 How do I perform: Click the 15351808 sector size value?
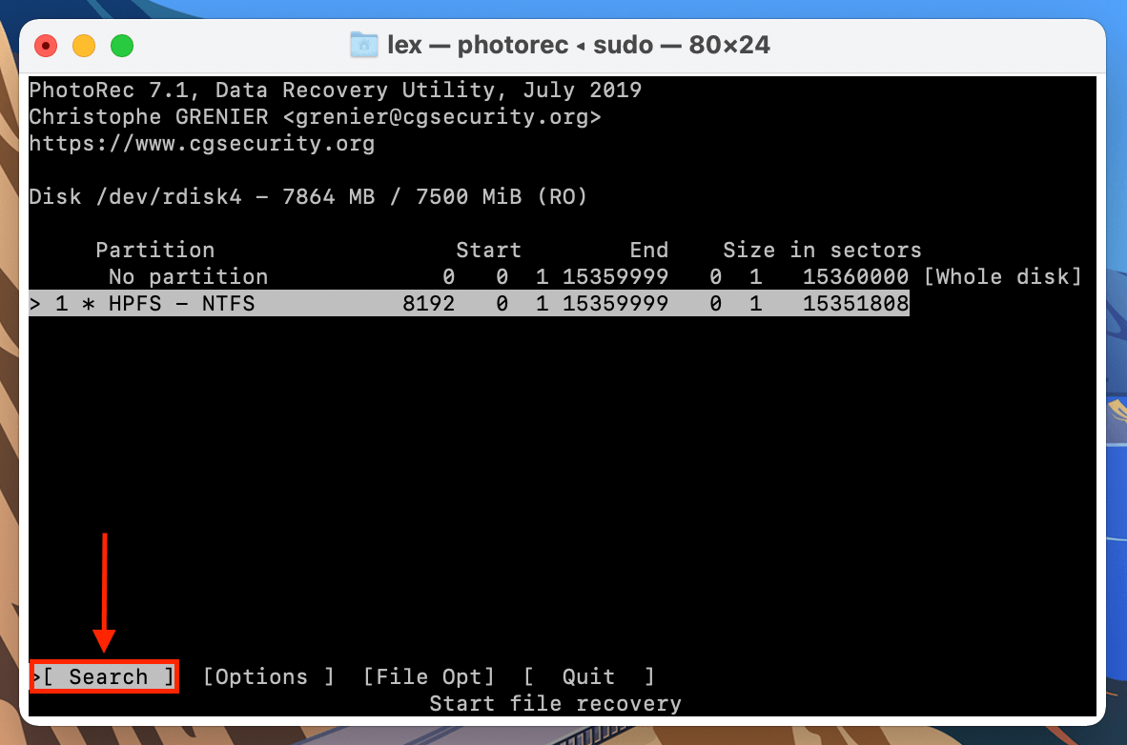855,303
